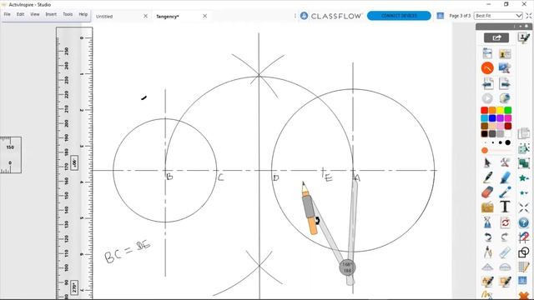Click the ruler's 270° rotation label
Viewport: 534px width, 300px height.
74,287
